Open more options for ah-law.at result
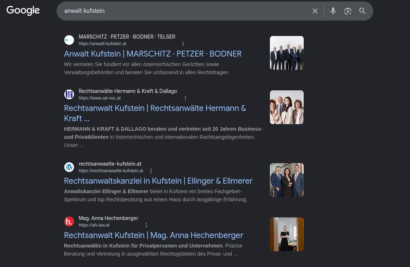Viewport: 410px width, 267px height. (146, 225)
